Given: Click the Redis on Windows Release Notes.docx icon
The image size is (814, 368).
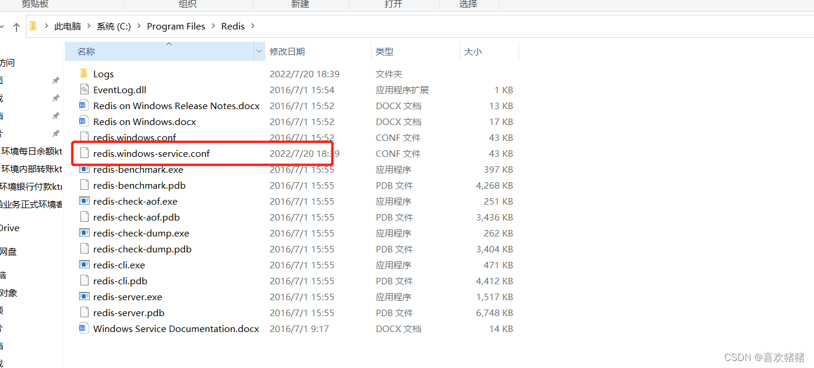Looking at the screenshot, I should coord(84,106).
